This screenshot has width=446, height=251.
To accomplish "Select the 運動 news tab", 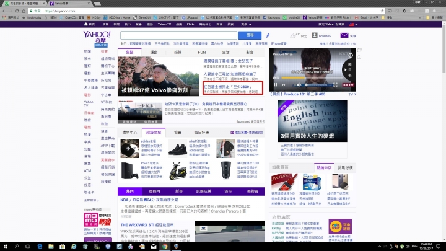I will [154, 52].
